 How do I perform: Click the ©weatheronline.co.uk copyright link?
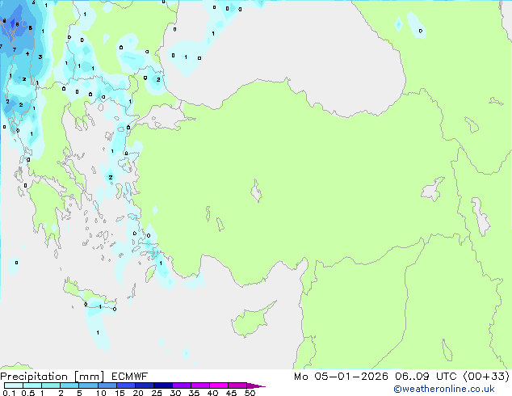tap(455, 390)
